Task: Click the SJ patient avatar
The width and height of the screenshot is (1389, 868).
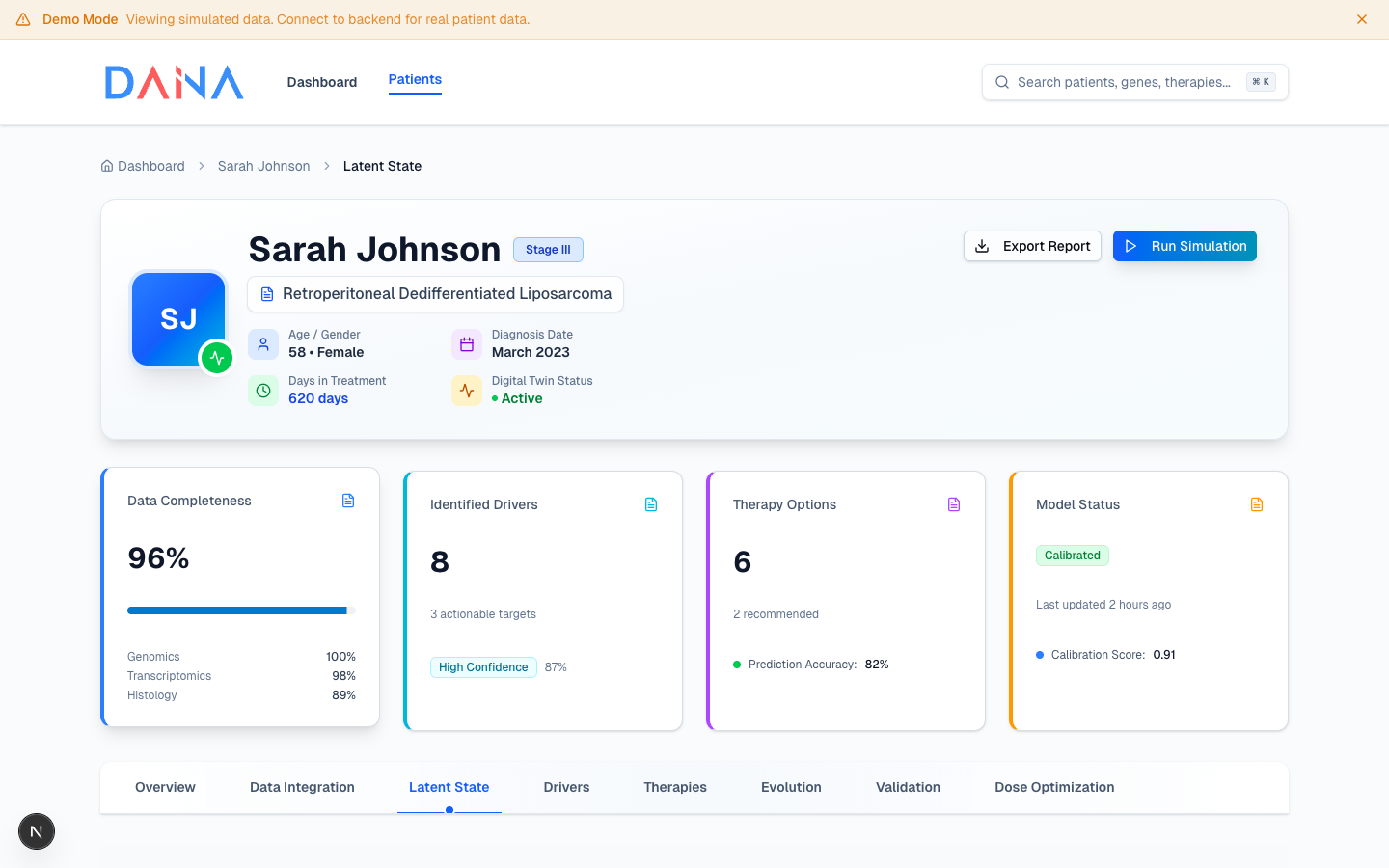Action: click(177, 318)
